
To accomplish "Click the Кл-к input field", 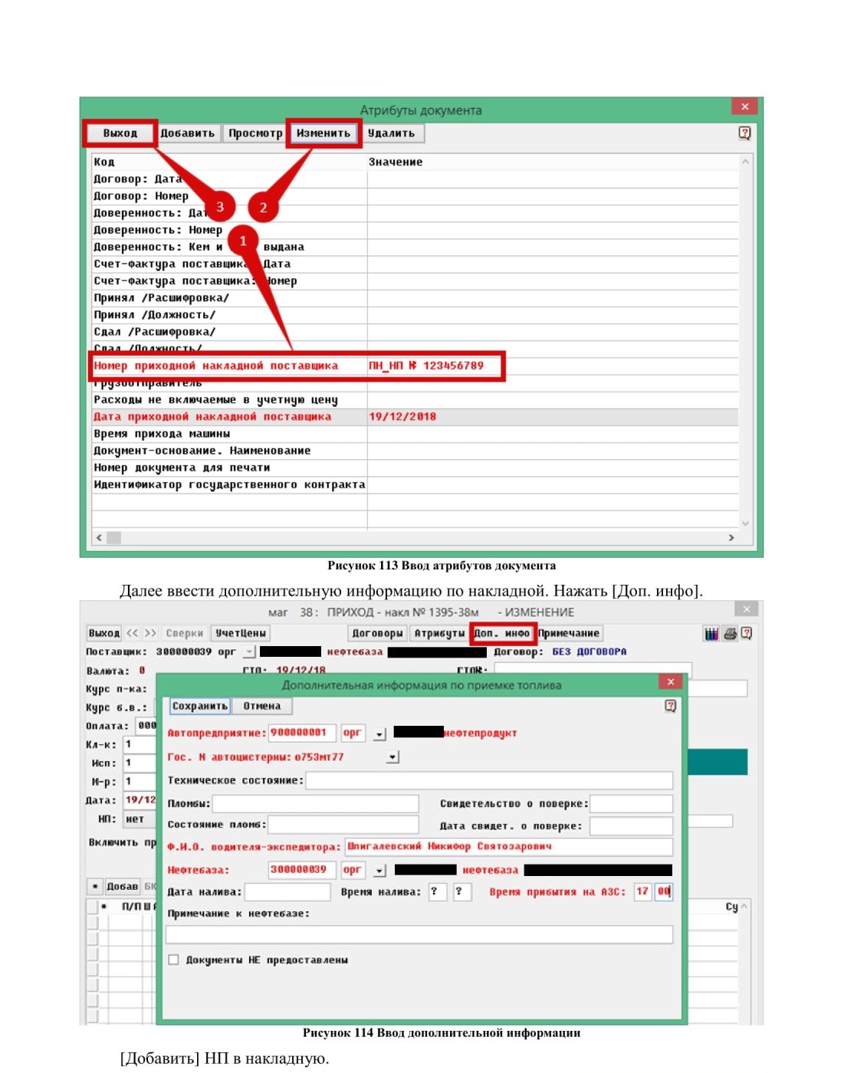I will point(140,744).
